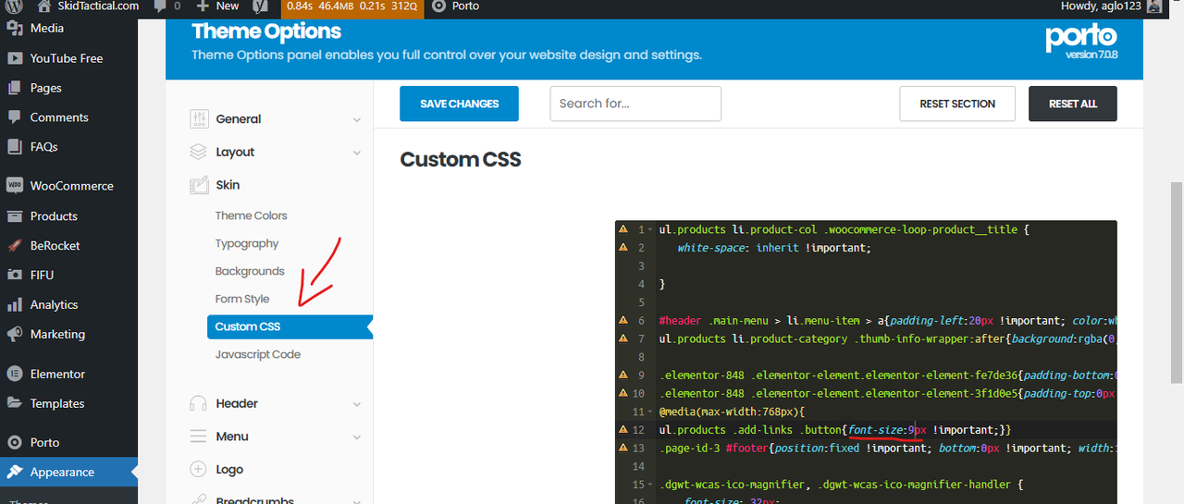Open the Query Monitor stats bar
The width and height of the screenshot is (1184, 504).
point(351,6)
